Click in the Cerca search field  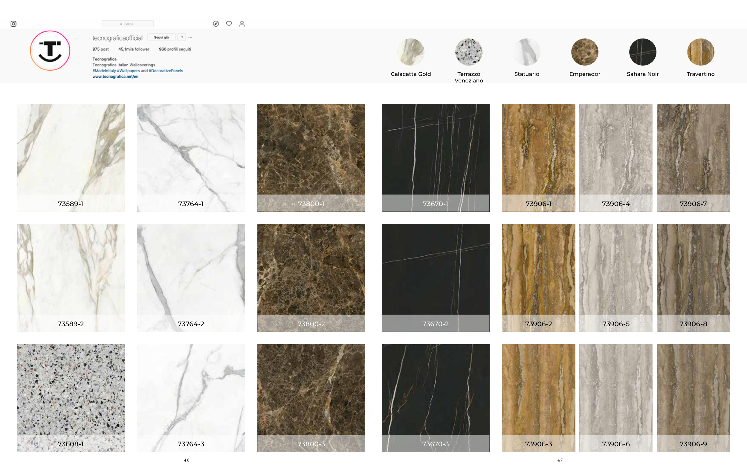click(x=128, y=24)
